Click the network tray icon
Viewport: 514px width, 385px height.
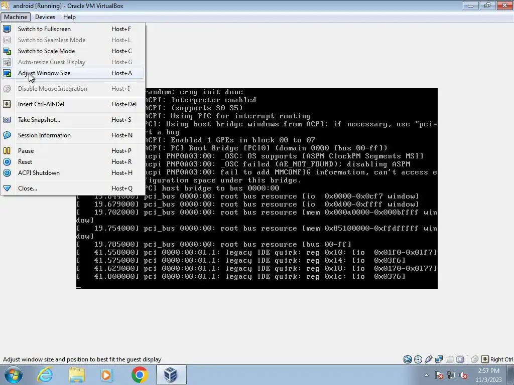(451, 375)
